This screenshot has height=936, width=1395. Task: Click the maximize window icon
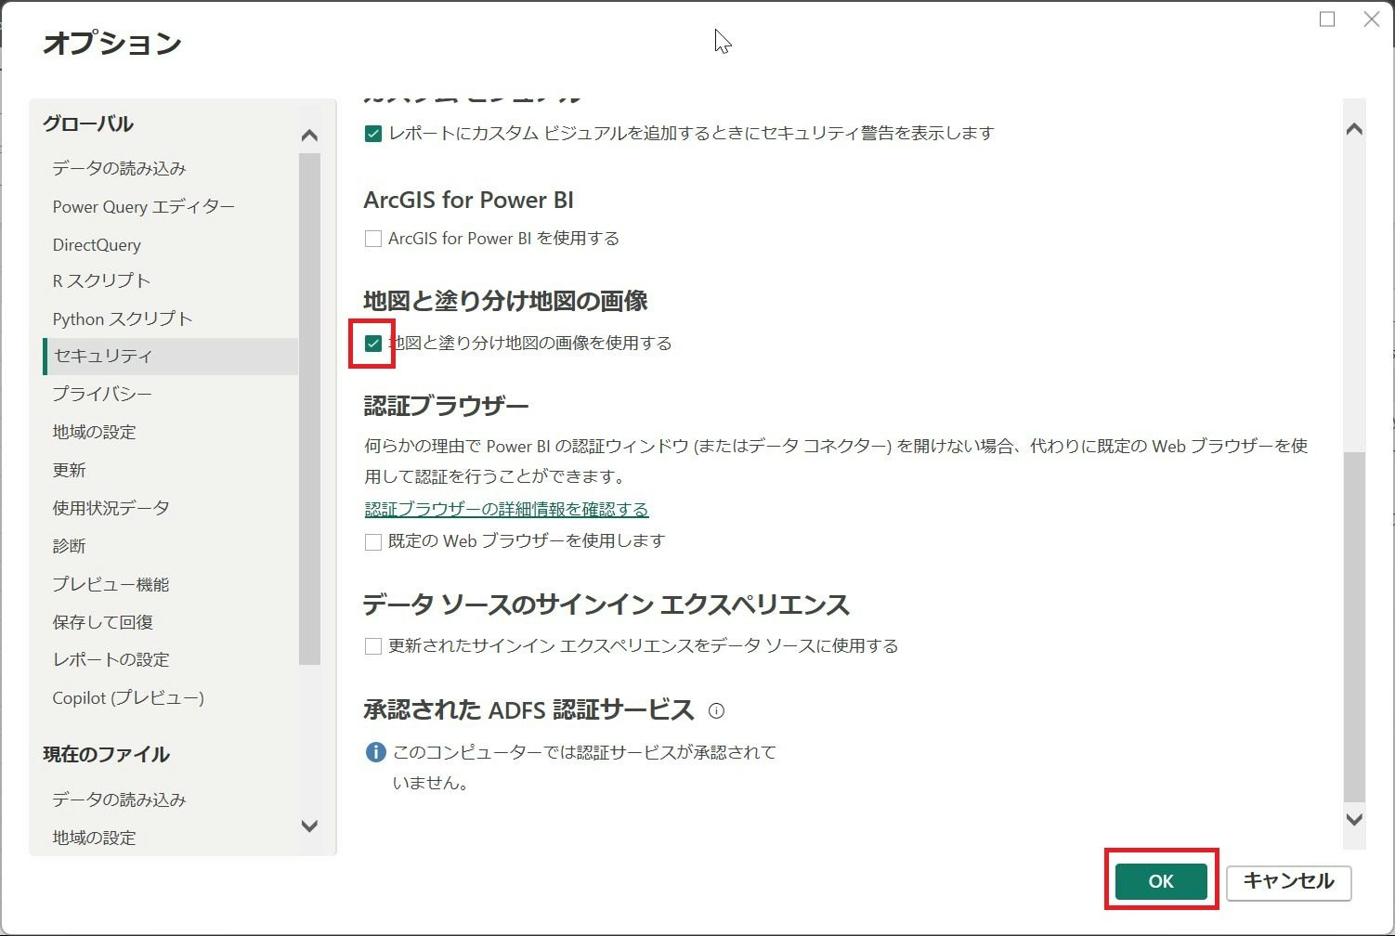point(1327,19)
